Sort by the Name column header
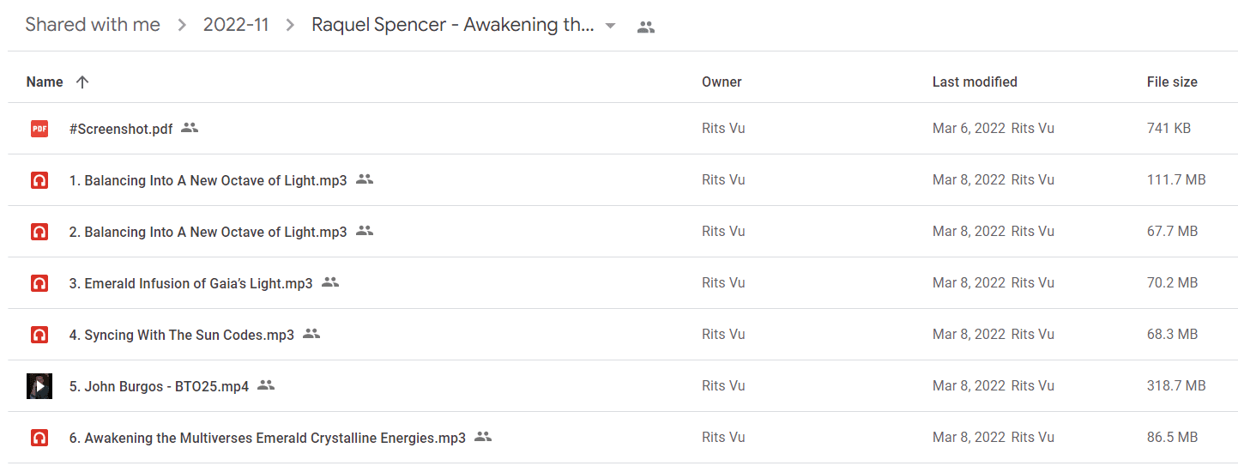The height and width of the screenshot is (466, 1238). click(45, 82)
